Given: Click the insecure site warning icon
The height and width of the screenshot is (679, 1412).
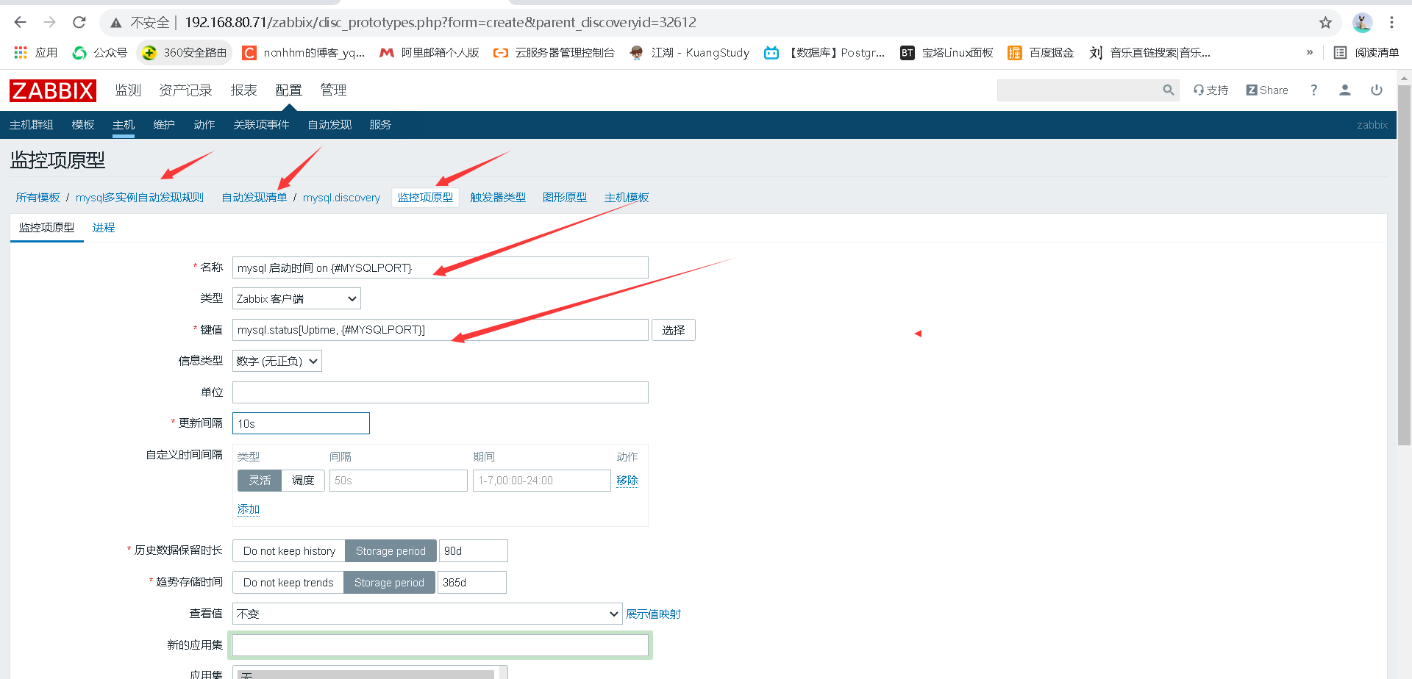Looking at the screenshot, I should coord(116,23).
